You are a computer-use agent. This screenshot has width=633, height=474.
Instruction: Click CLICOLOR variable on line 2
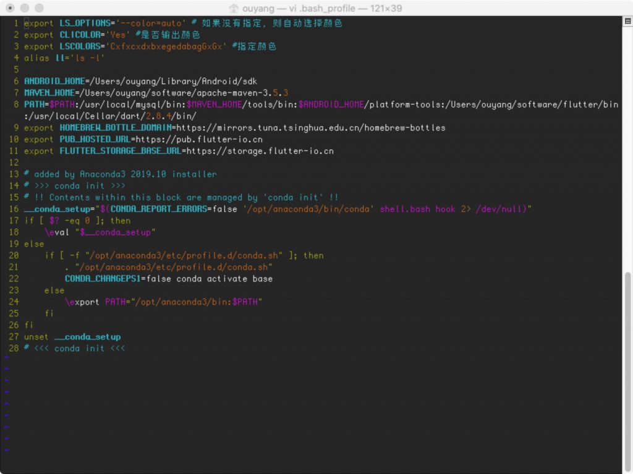point(80,35)
